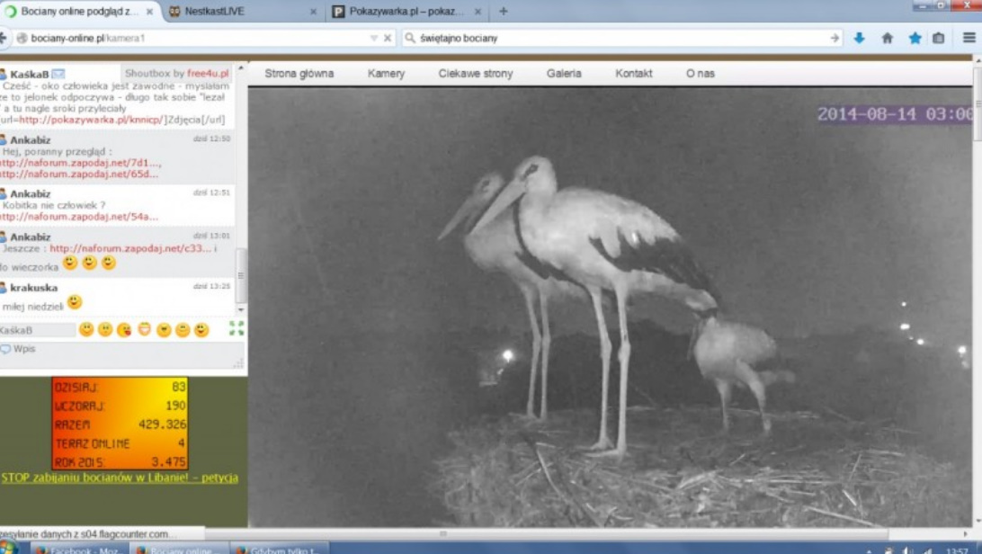Image resolution: width=982 pixels, height=554 pixels.
Task: Open the Galeria menu item
Action: point(564,74)
